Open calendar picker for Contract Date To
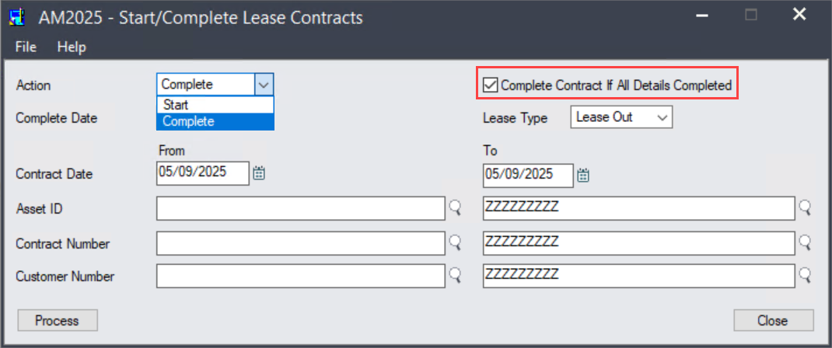 click(x=583, y=175)
